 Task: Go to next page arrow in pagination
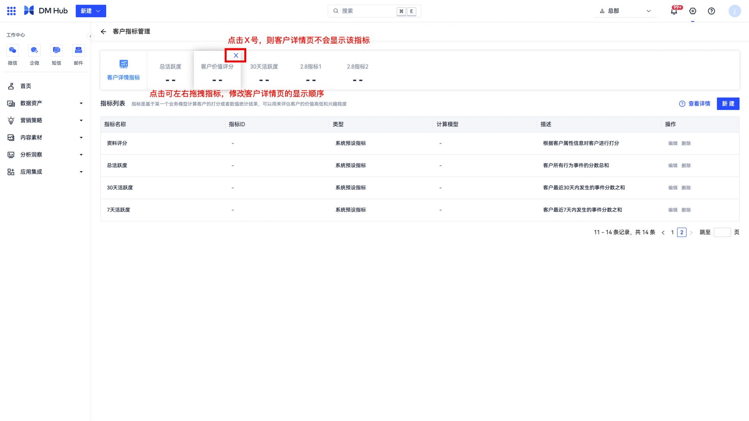(691, 233)
